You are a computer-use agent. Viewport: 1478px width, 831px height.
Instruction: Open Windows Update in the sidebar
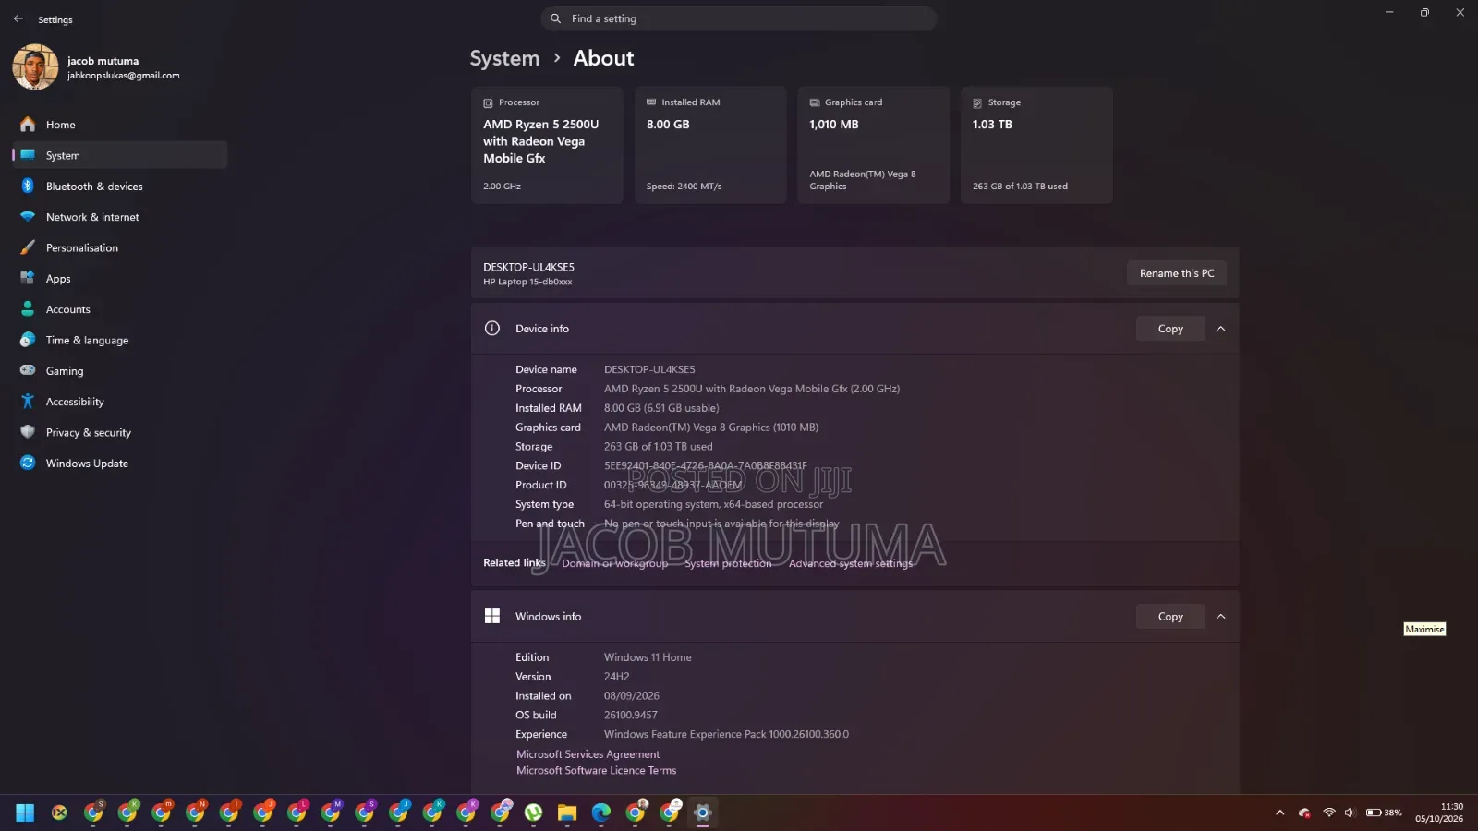click(120, 464)
